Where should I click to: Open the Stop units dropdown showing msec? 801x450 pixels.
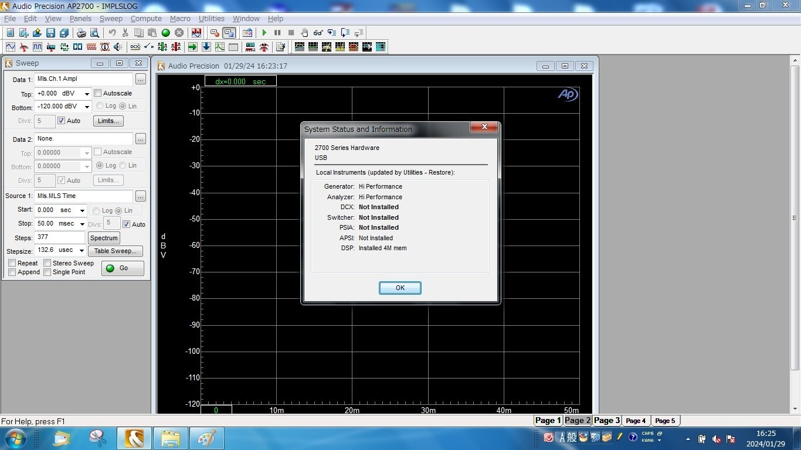(82, 224)
